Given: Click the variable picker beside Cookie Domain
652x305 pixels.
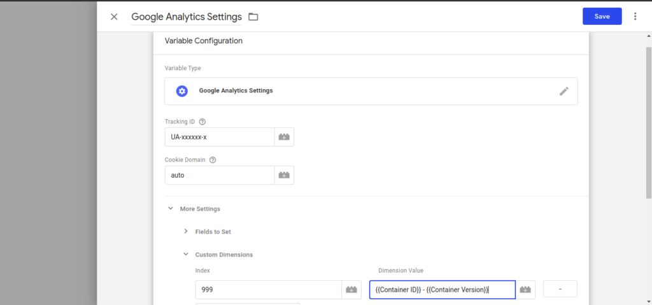Looking at the screenshot, I should click(284, 175).
